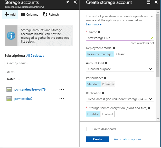
Task: Enable storage service encryption
Action: 107,114
